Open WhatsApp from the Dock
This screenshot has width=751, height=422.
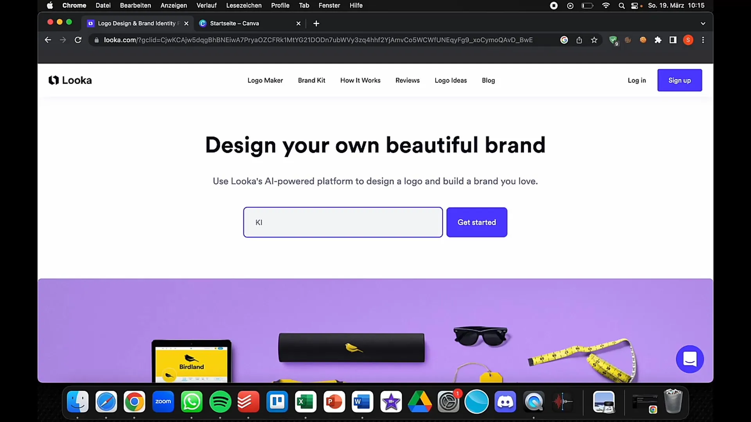(191, 402)
